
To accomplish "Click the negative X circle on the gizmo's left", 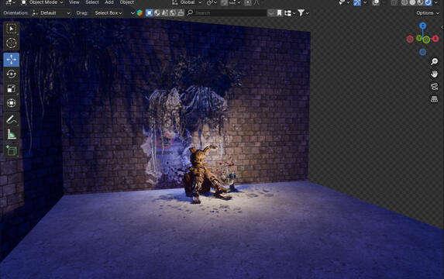I will coord(410,39).
